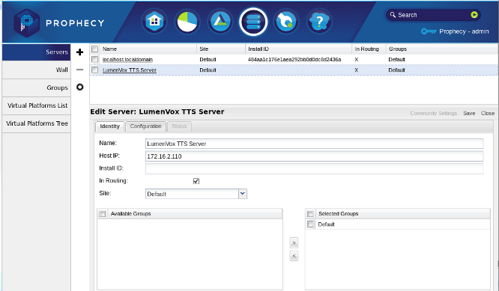Open the Groups sidebar item
This screenshot has height=291, width=499.
click(x=36, y=88)
